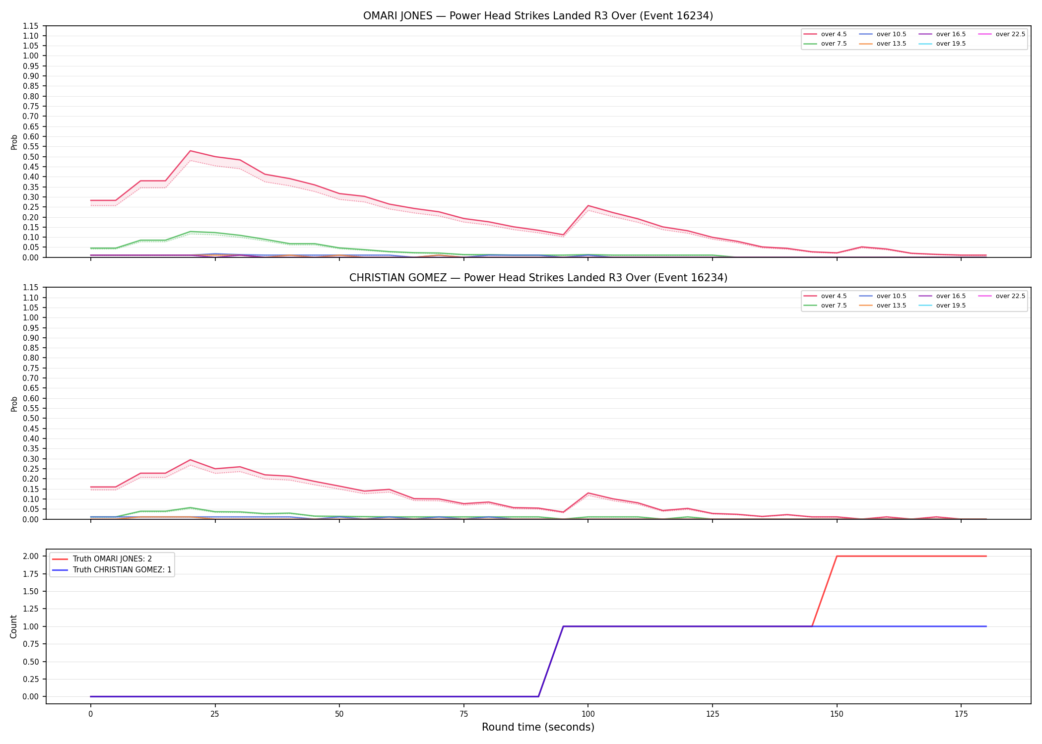Click the red peak at 20 seconds in Gomez chart

(x=191, y=460)
